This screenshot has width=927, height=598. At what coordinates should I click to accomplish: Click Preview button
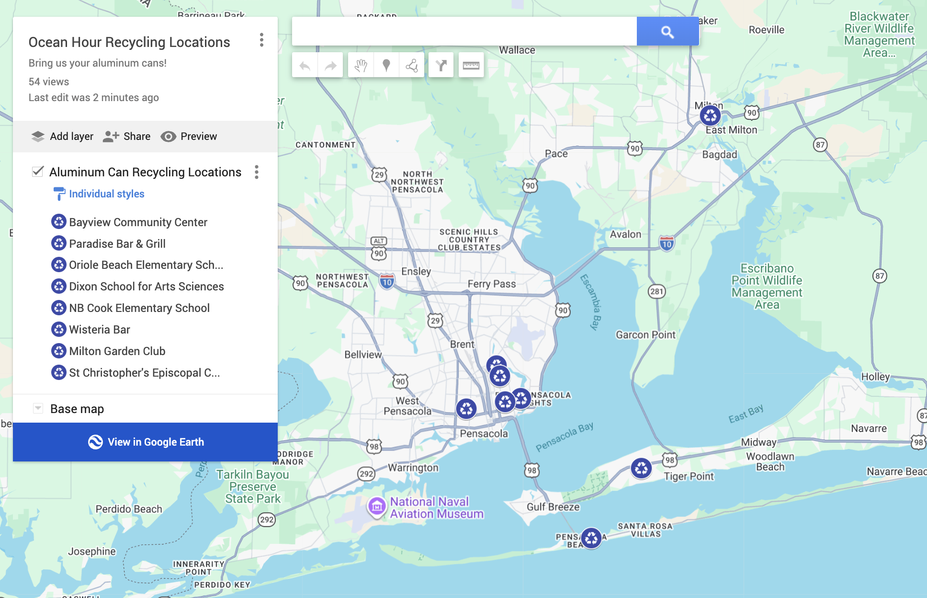189,137
